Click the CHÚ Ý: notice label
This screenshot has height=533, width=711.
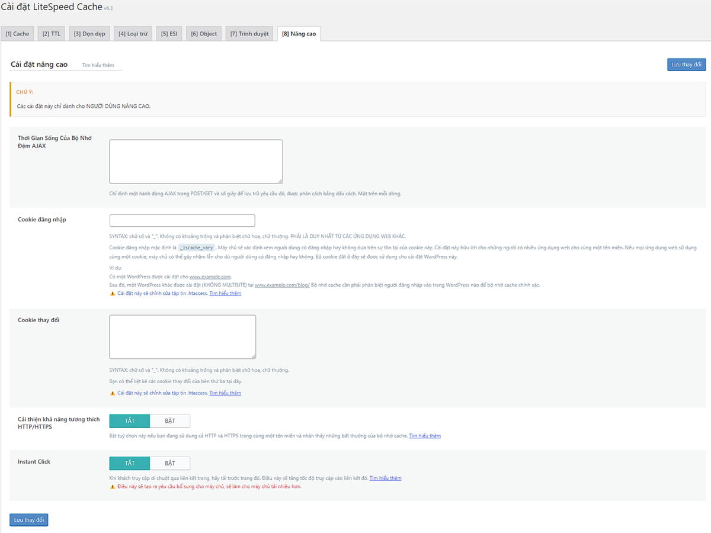point(25,92)
